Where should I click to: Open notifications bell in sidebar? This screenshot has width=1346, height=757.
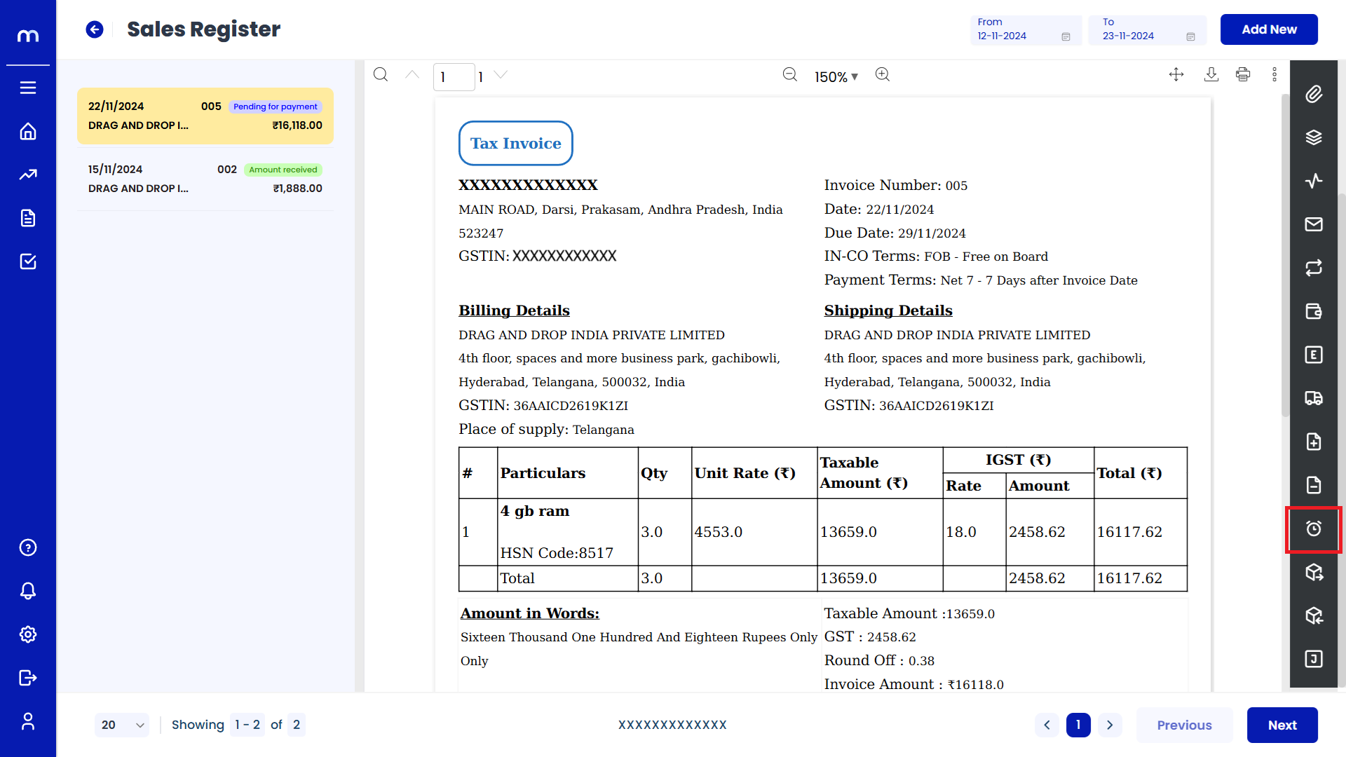[28, 591]
